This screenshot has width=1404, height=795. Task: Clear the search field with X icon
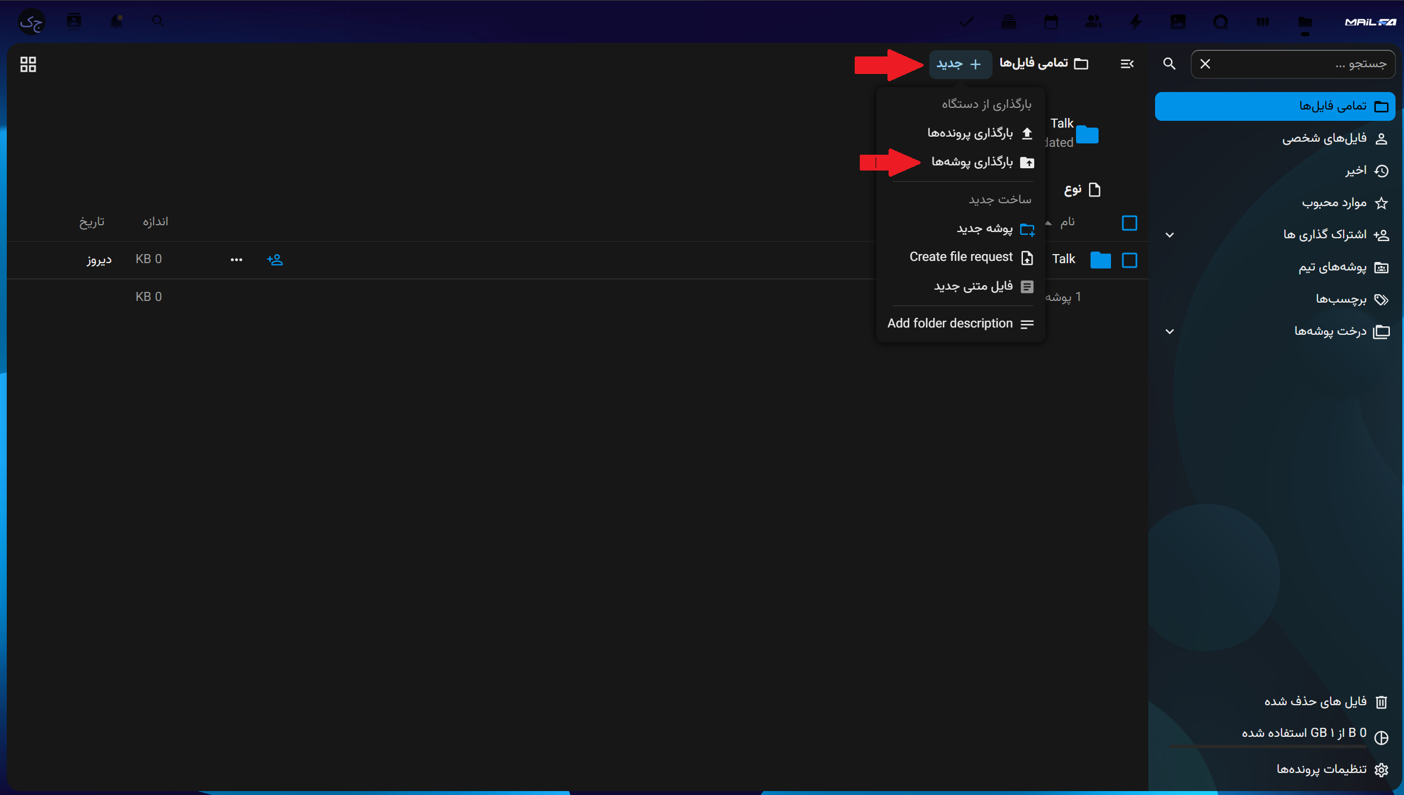1205,64
